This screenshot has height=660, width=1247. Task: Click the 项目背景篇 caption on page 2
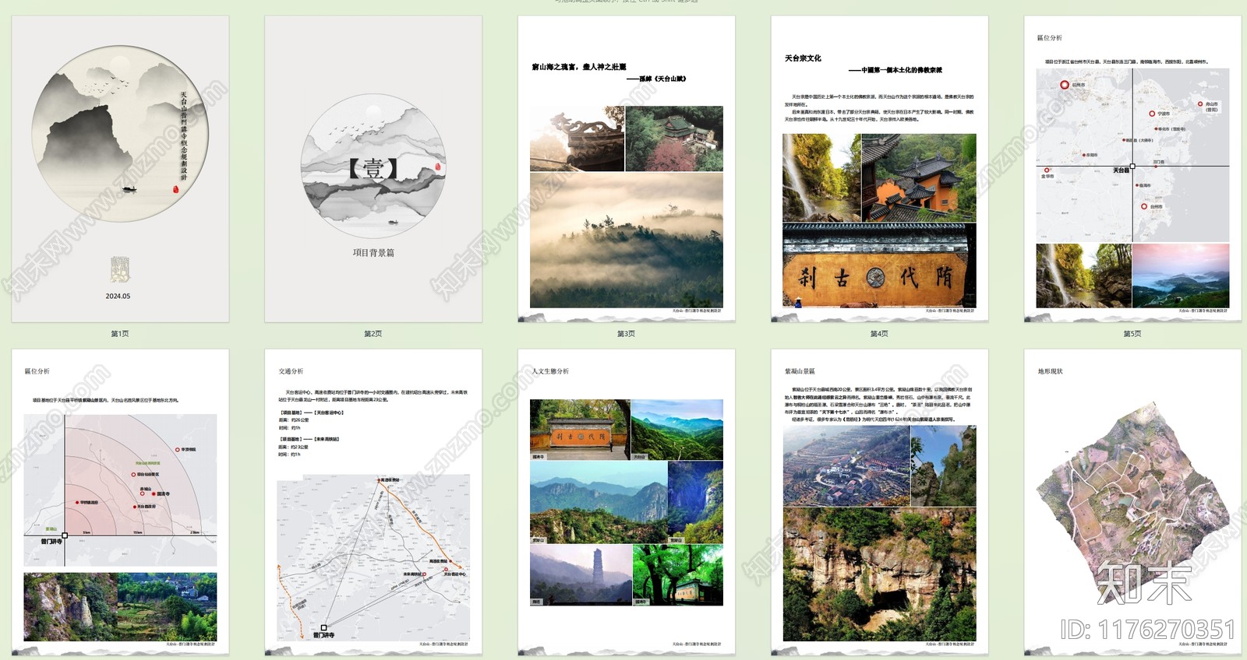pos(373,253)
